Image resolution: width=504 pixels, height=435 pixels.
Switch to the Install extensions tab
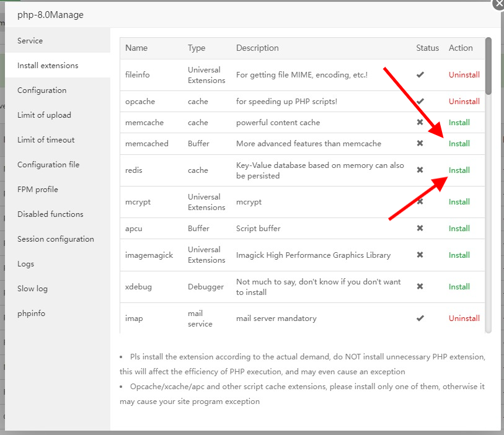tap(48, 65)
